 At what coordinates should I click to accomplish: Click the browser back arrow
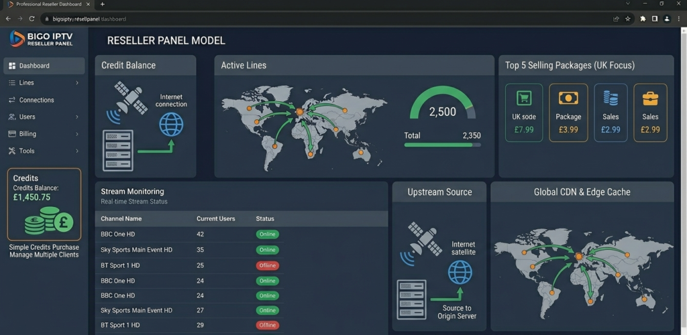click(x=8, y=19)
